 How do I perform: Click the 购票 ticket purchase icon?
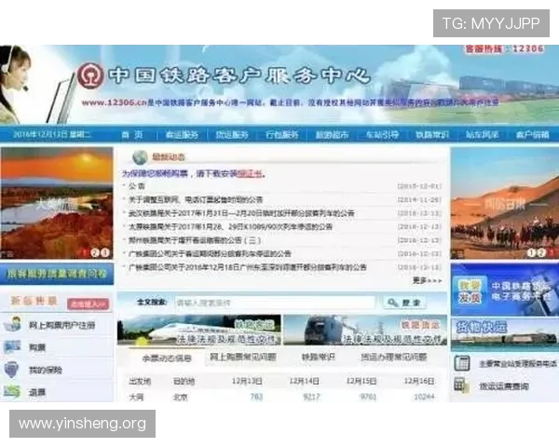tap(12, 346)
